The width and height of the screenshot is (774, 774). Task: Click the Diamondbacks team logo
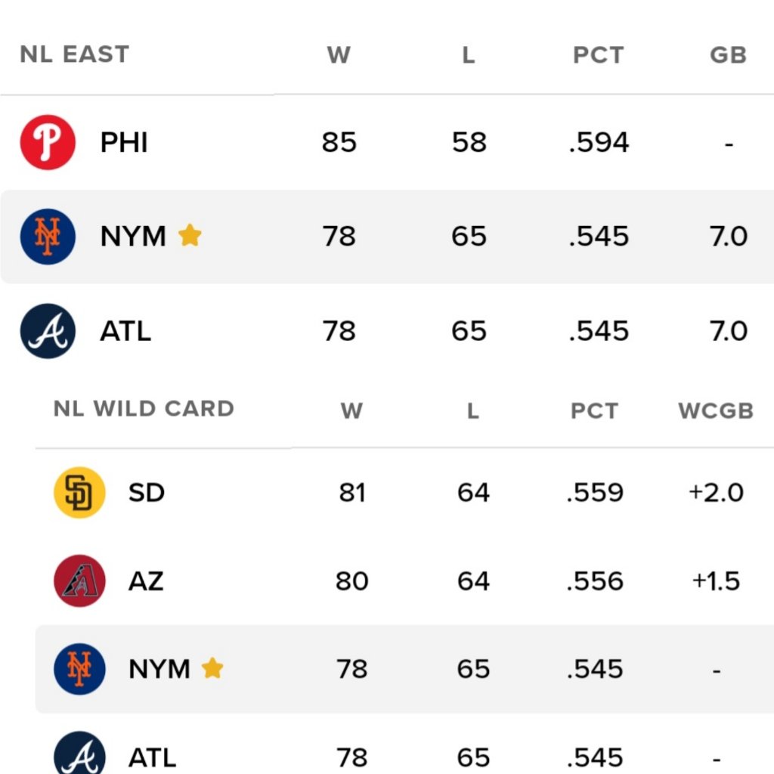click(79, 581)
